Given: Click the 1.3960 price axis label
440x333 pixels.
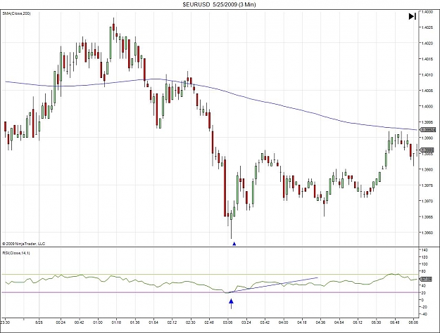Looking at the screenshot, I should (428, 233).
